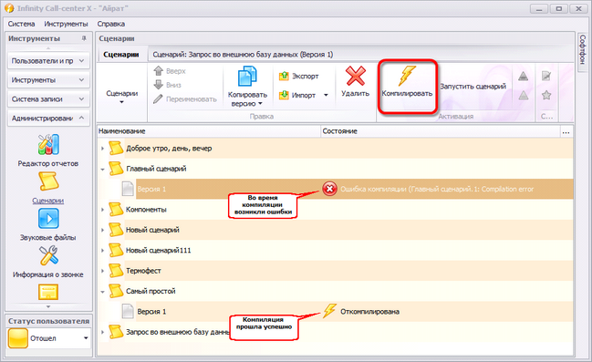This screenshot has width=592, height=362.
Task: Select the Новый сценарий111 name text
Action: [x=158, y=250]
